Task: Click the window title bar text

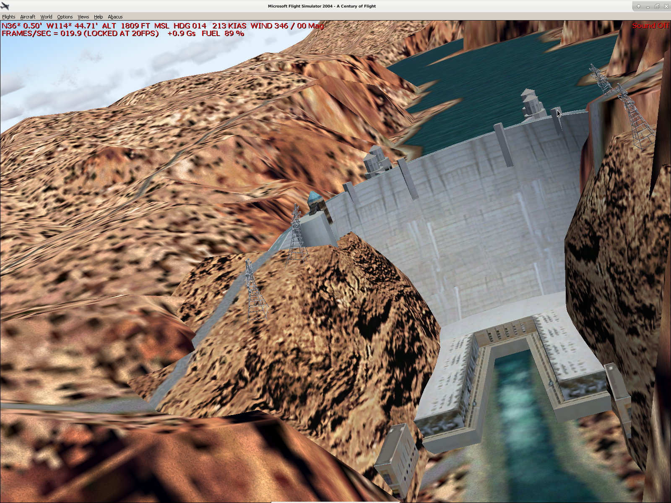Action: [x=322, y=6]
